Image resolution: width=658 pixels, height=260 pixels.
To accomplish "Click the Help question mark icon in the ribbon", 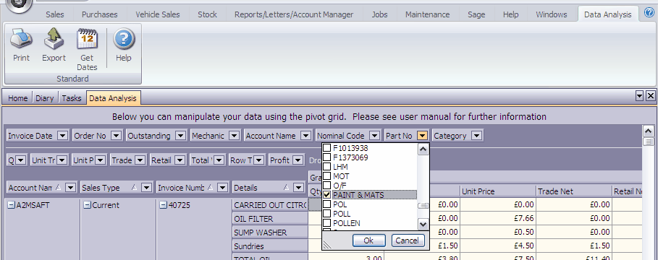I will (124, 39).
